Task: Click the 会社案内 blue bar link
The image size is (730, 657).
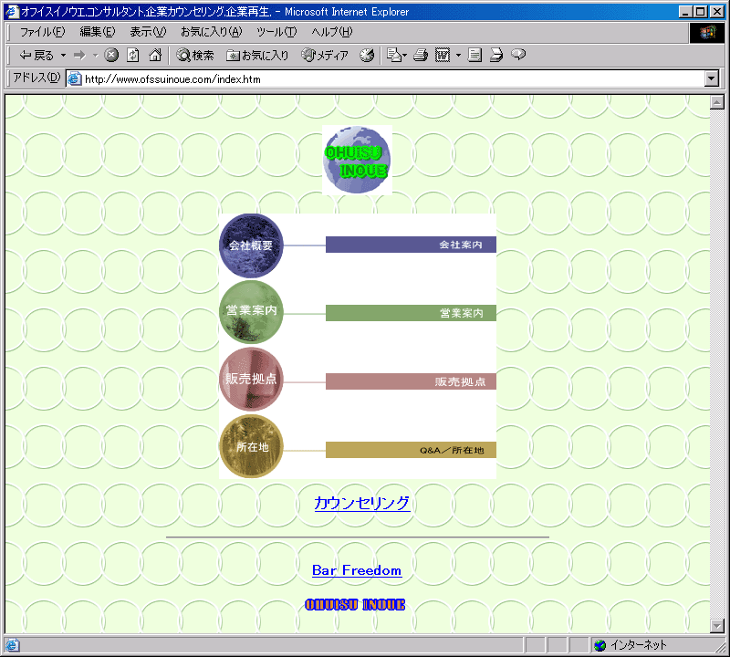Action: (411, 245)
